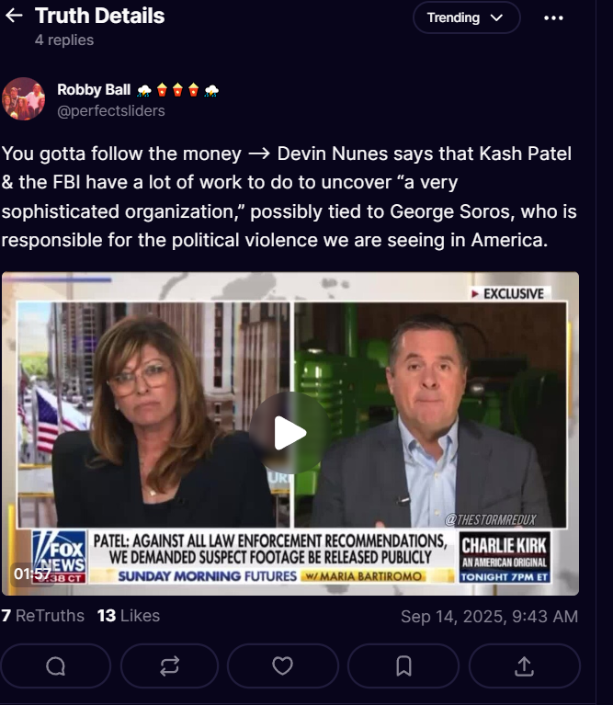Screen dimensions: 613x705
Task: Open the three-dots more options menu
Action: click(x=553, y=18)
